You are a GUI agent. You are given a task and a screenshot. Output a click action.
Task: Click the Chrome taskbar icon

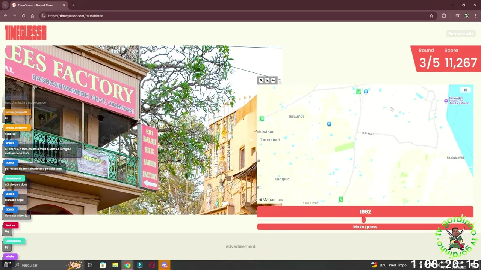pos(127,265)
